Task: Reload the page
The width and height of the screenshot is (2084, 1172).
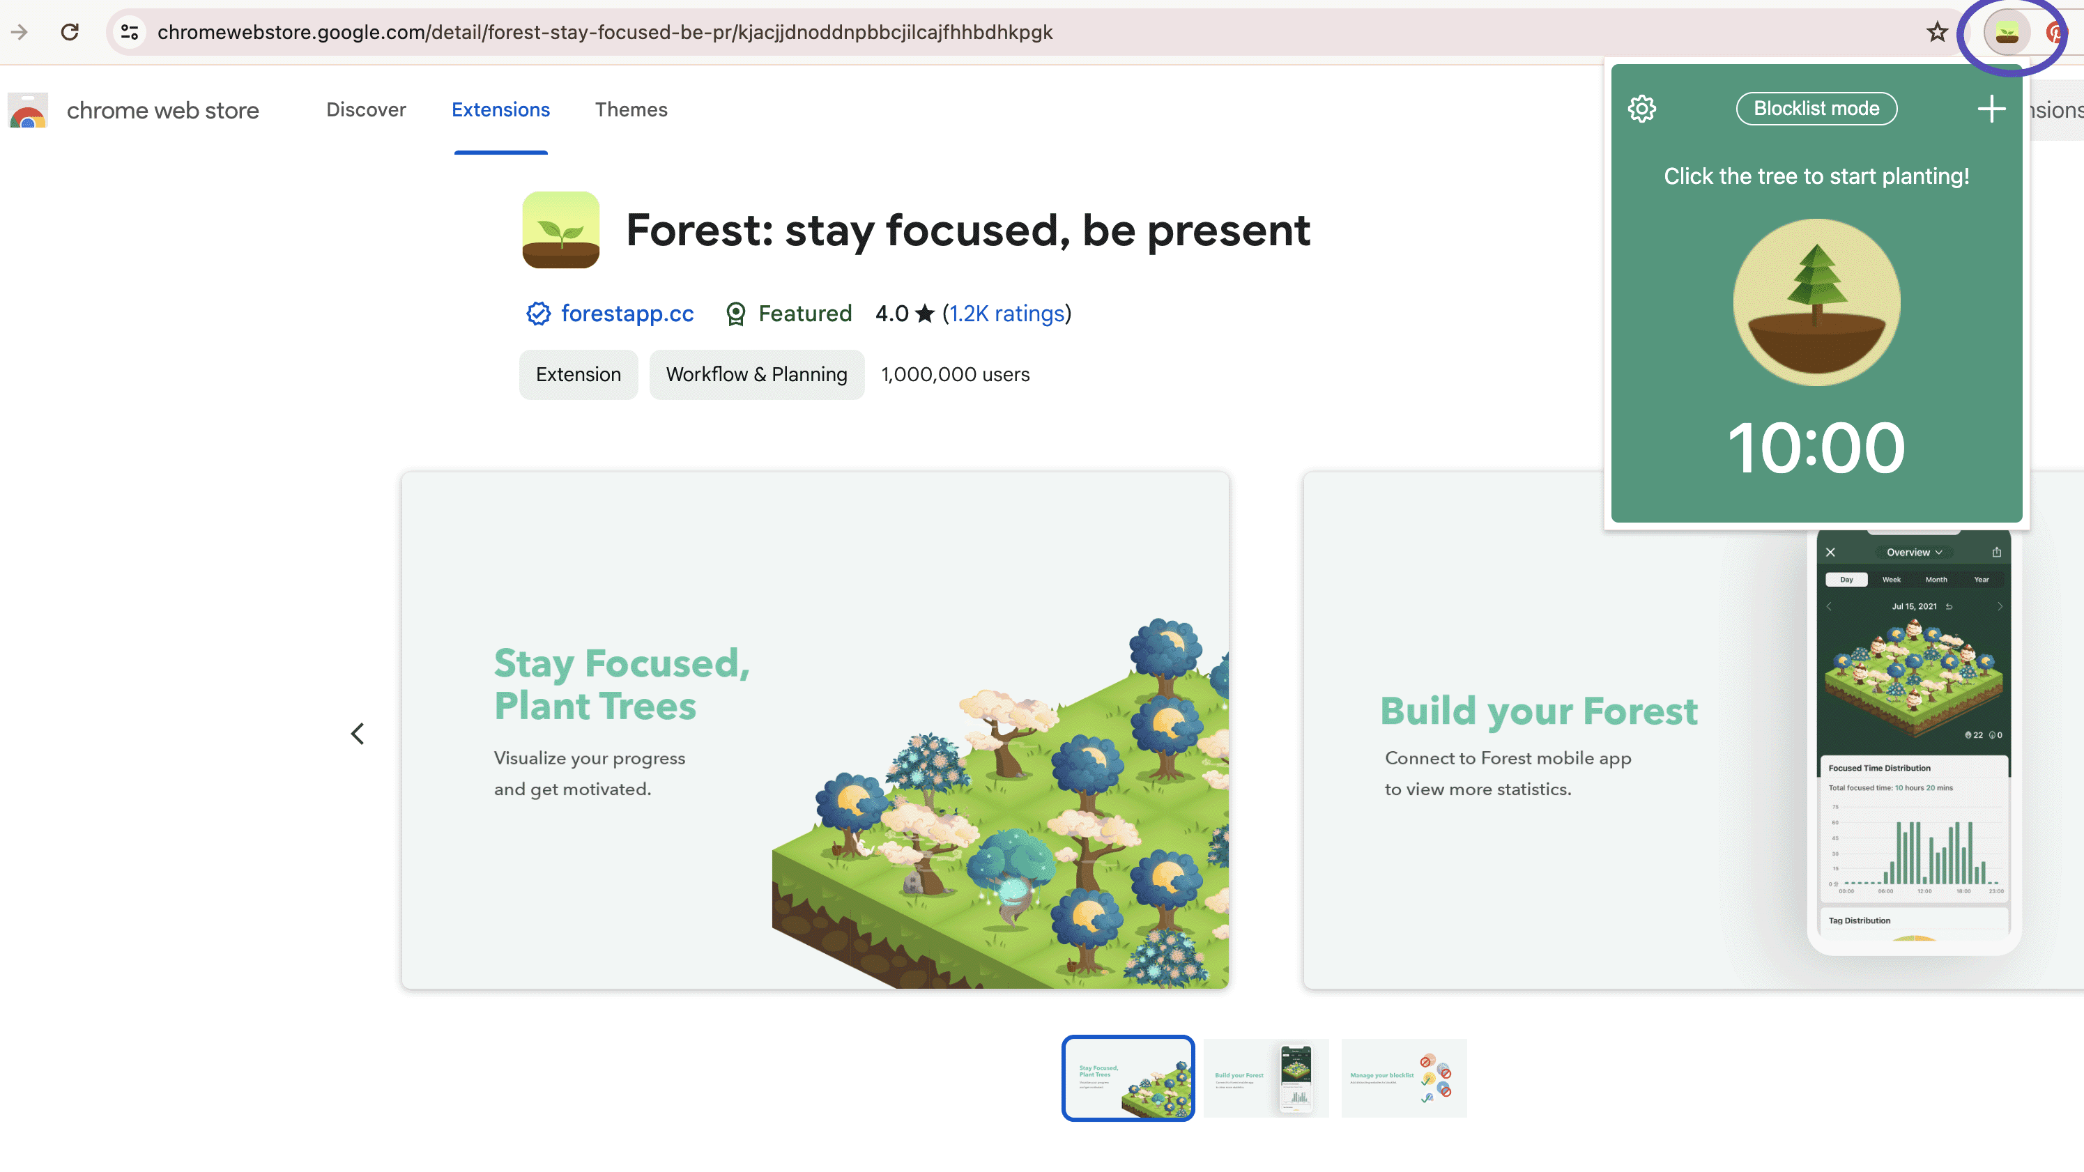Action: coord(70,32)
